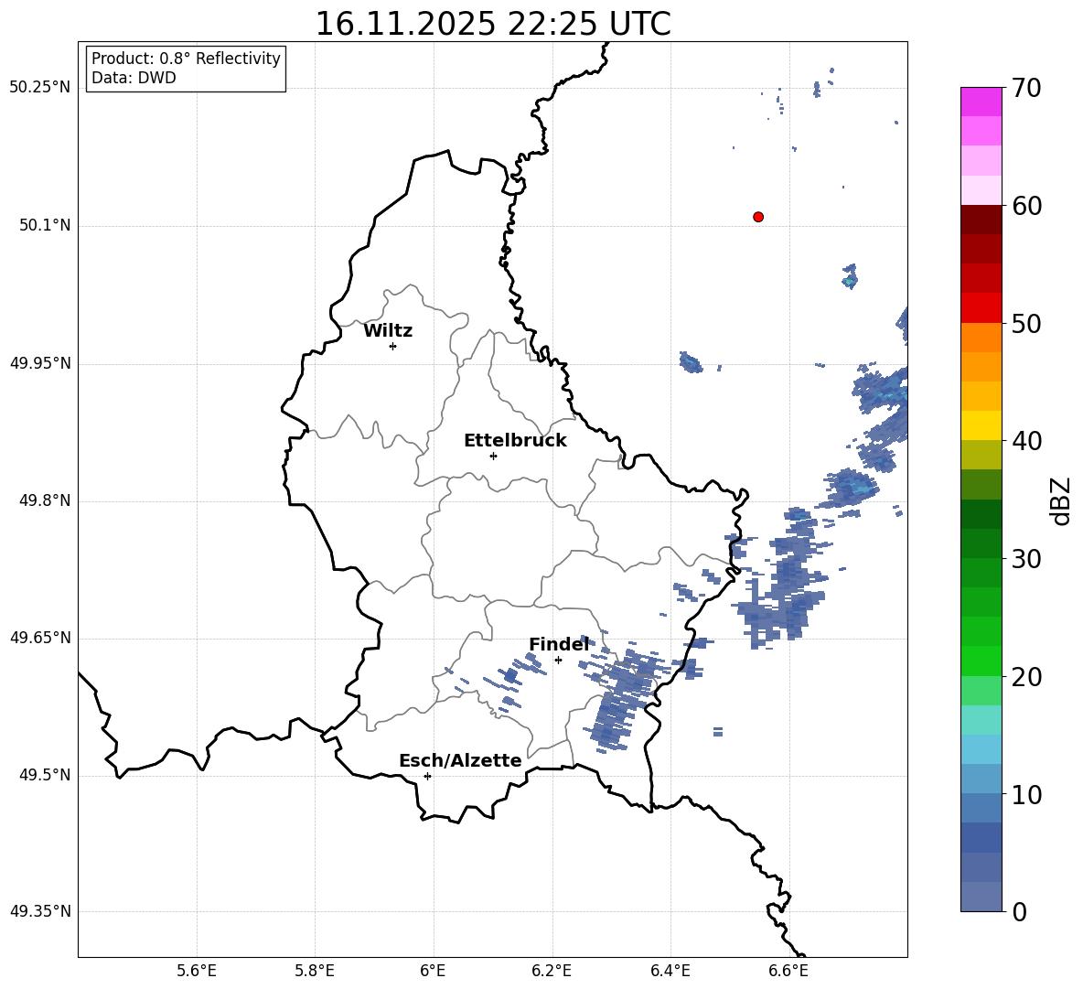The image size is (1083, 989).
Task: Click the 40 tick on the colorbar
Action: click(1027, 441)
